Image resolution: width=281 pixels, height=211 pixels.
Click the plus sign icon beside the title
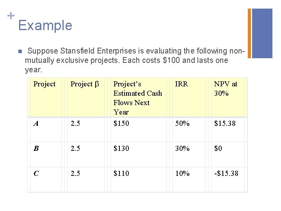[x=11, y=16]
